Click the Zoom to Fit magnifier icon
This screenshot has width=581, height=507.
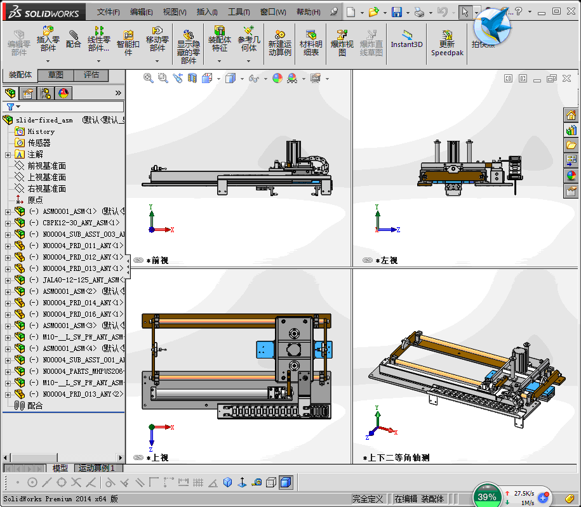(149, 78)
